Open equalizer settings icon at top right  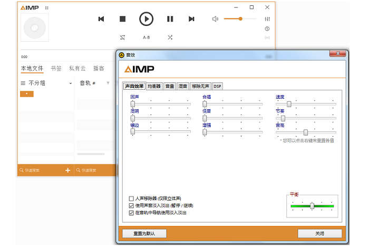pyautogui.click(x=267, y=19)
